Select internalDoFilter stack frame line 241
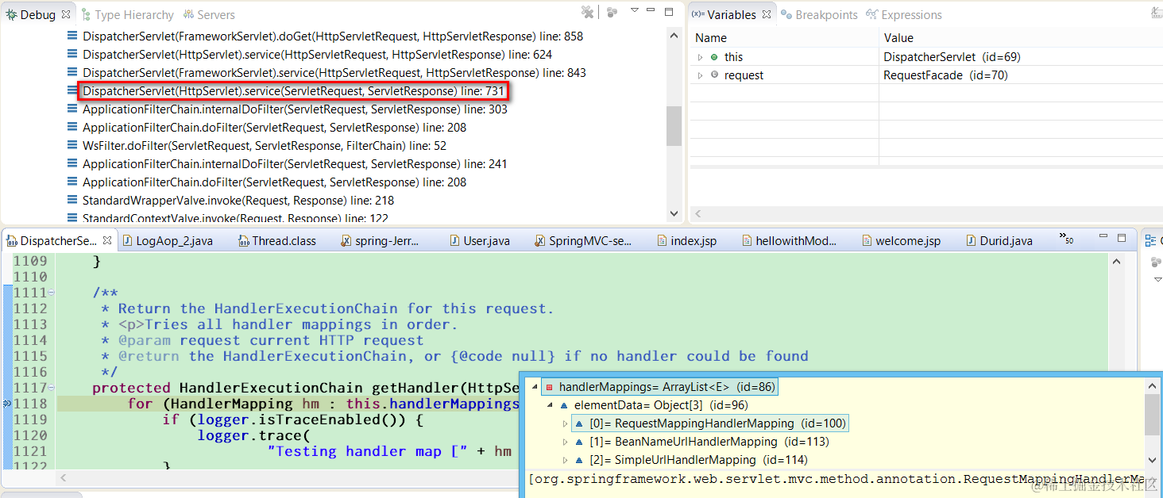This screenshot has width=1163, height=498. [295, 164]
